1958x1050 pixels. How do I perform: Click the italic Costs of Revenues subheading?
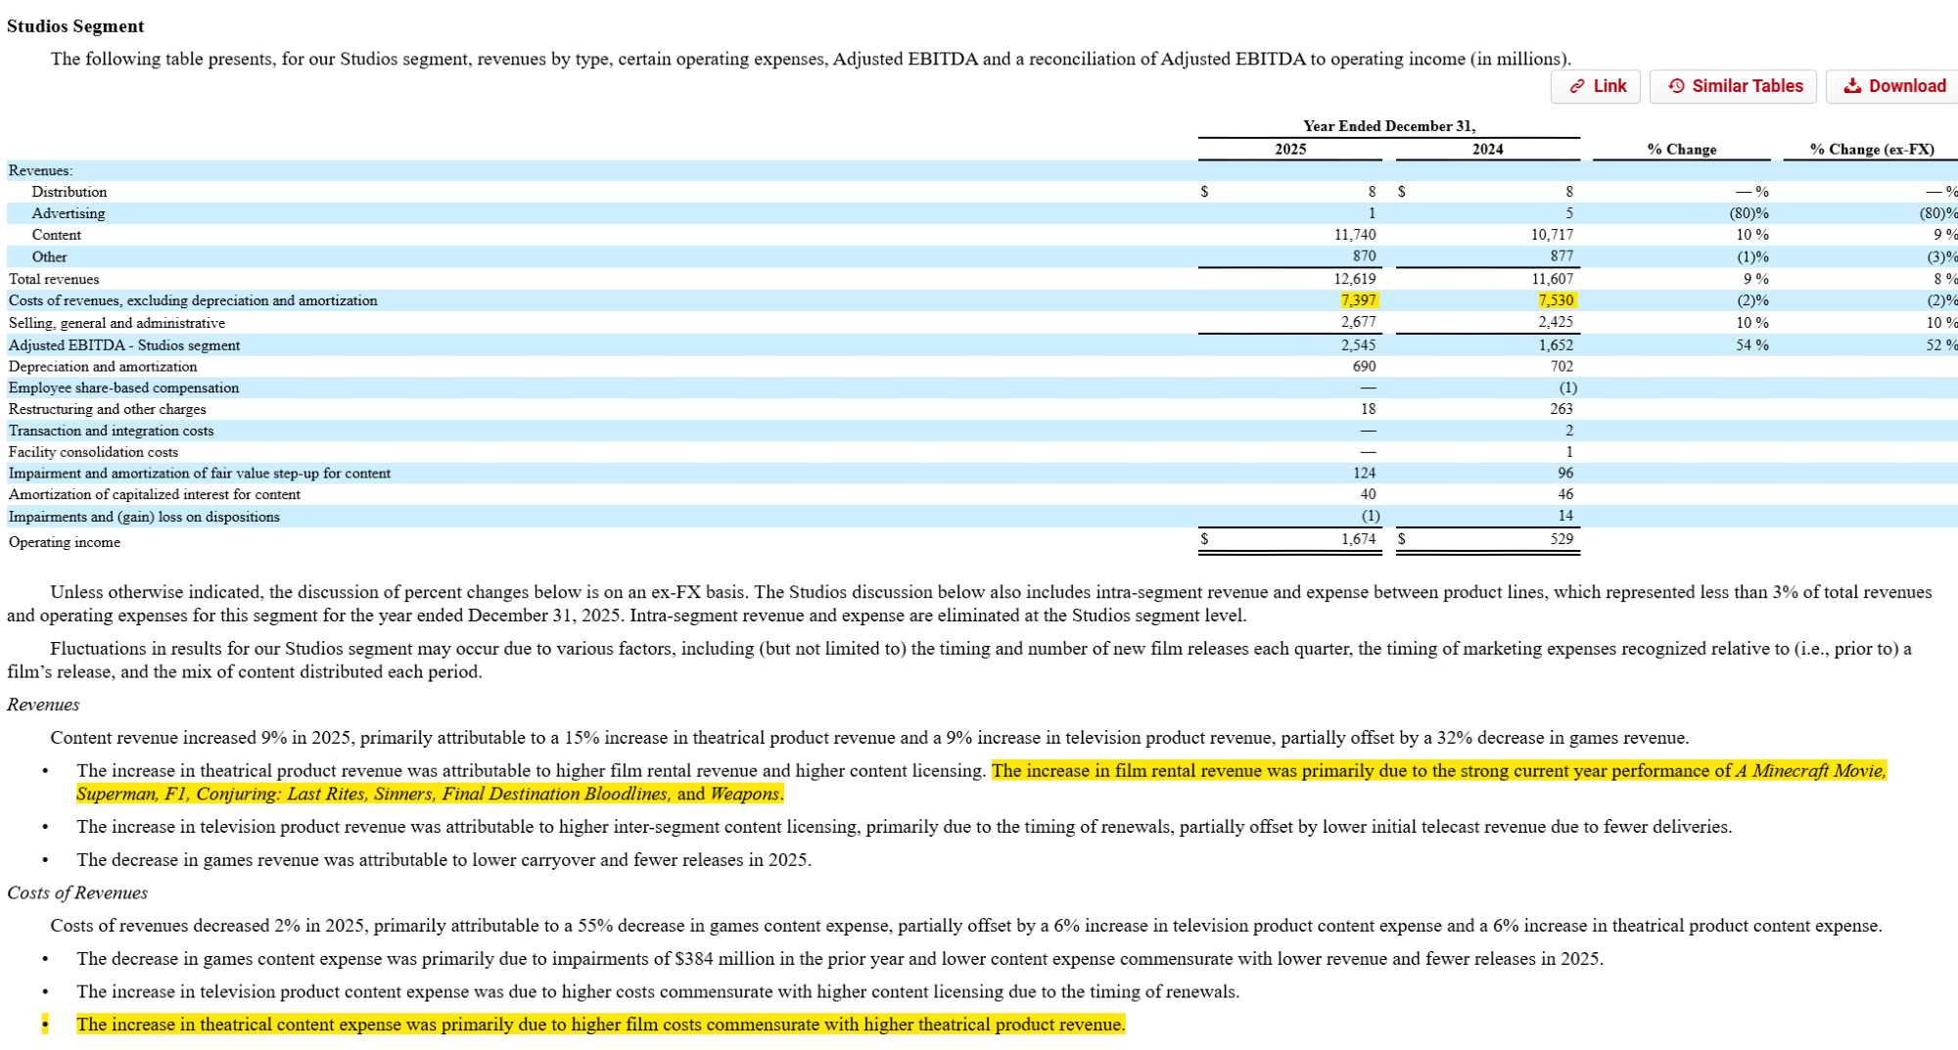(x=77, y=892)
